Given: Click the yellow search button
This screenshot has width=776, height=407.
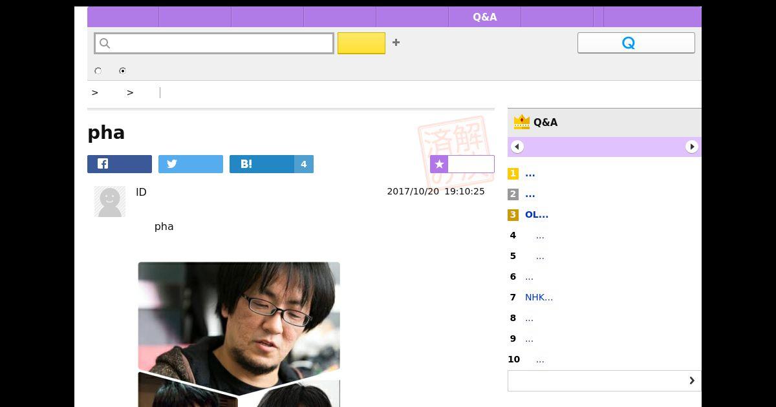Looking at the screenshot, I should click(x=361, y=43).
